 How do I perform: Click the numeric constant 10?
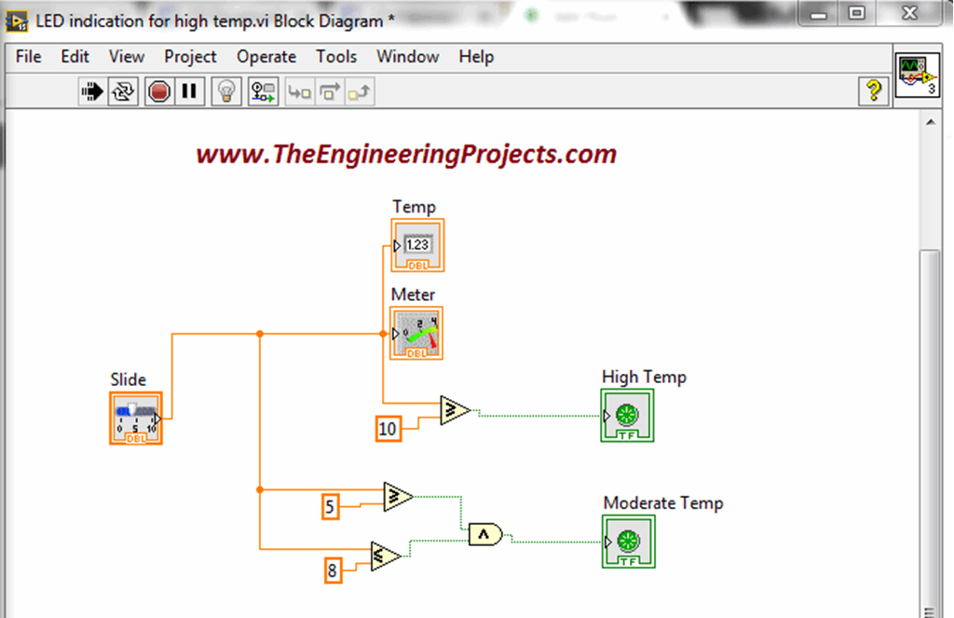coord(388,429)
